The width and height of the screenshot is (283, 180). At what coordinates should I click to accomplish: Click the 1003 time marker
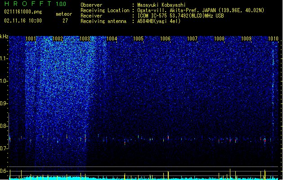tap(85, 39)
